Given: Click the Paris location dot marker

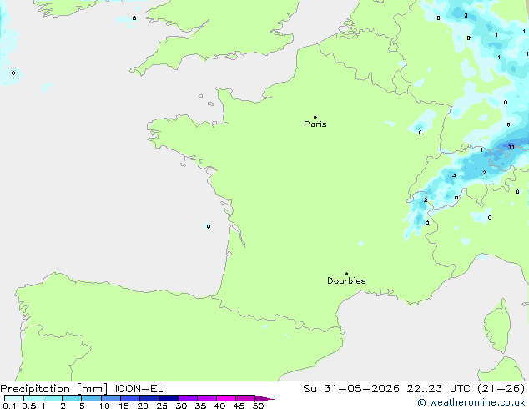Looking at the screenshot, I should [315, 117].
